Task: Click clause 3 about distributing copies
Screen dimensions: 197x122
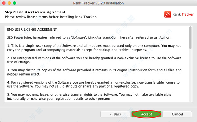Action: pos(94,72)
